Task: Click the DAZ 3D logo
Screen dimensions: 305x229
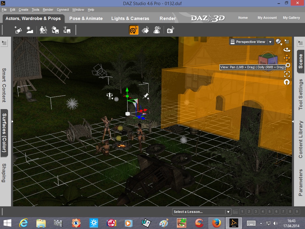Action: [208, 18]
